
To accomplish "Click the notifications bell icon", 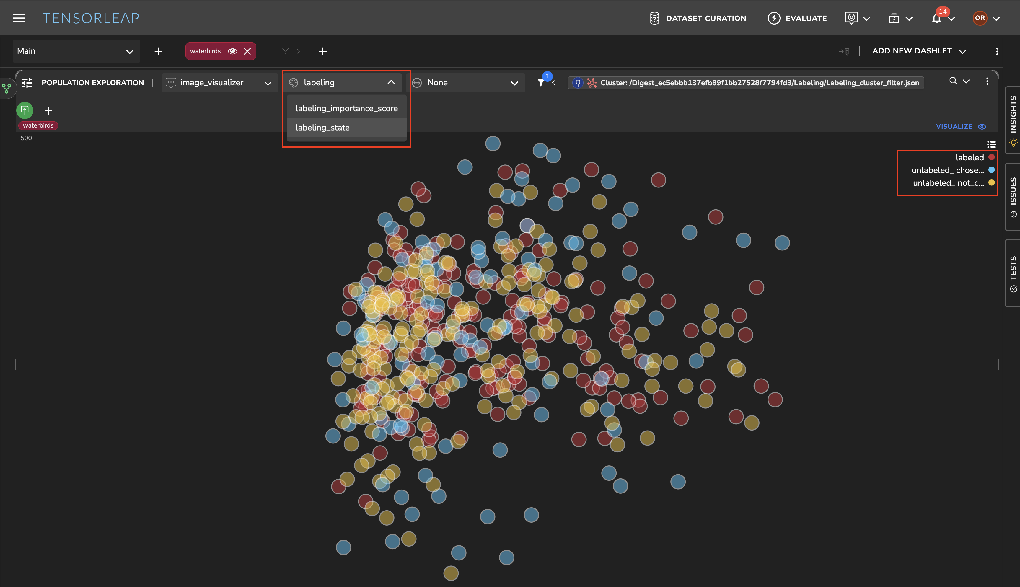I will [x=936, y=19].
